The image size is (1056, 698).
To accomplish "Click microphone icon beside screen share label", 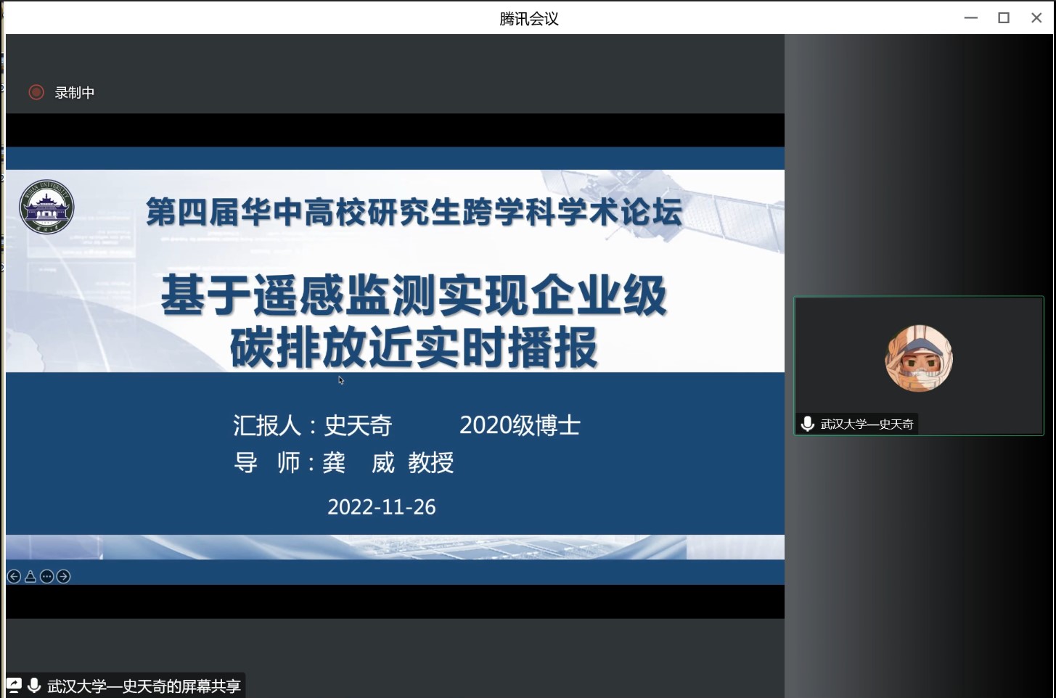I will pyautogui.click(x=34, y=686).
